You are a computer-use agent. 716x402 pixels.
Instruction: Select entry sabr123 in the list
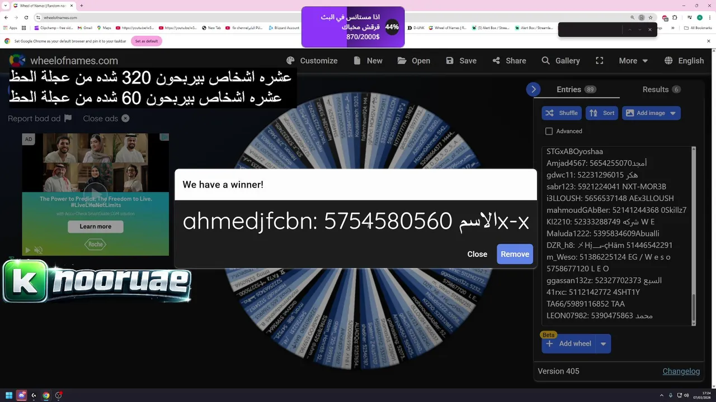606,186
